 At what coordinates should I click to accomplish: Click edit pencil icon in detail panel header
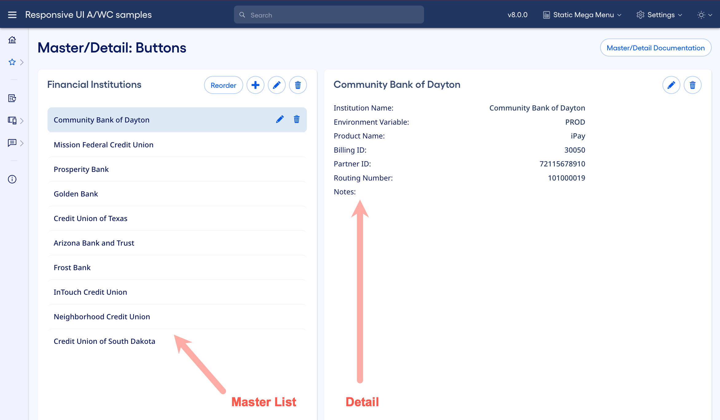671,85
